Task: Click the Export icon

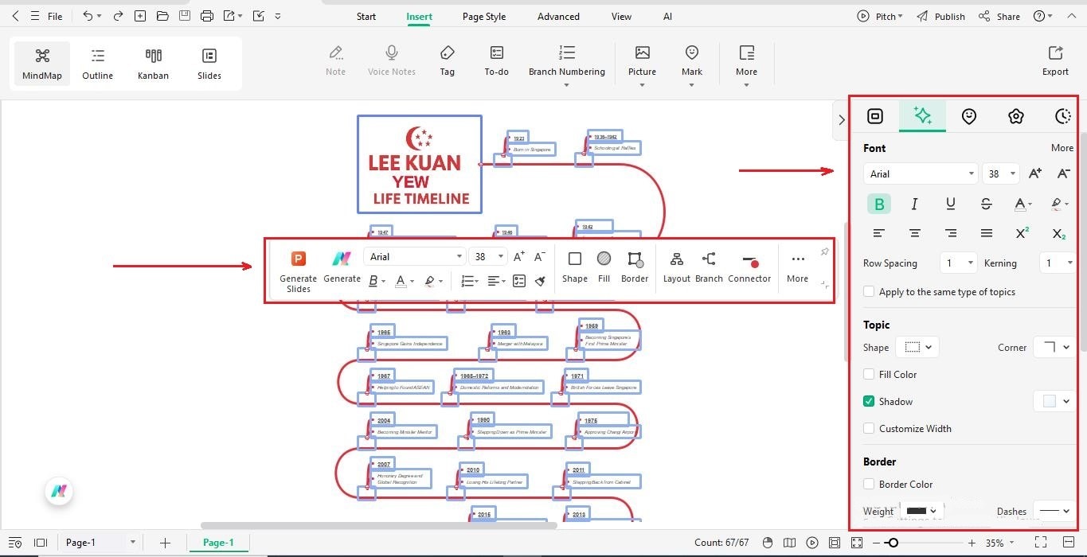Action: point(1054,60)
